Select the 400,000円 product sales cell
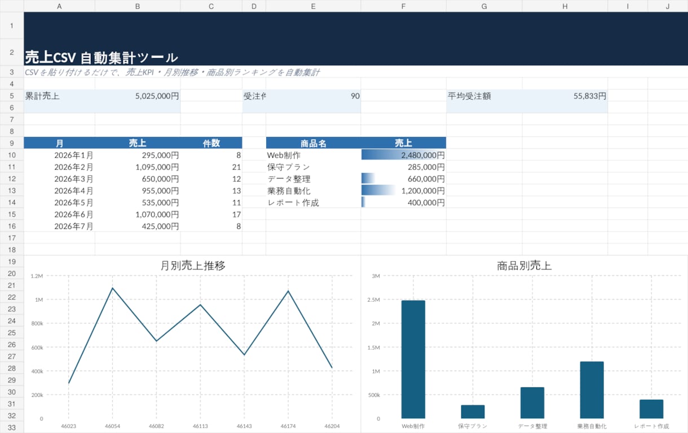This screenshot has height=433, width=688. (403, 202)
